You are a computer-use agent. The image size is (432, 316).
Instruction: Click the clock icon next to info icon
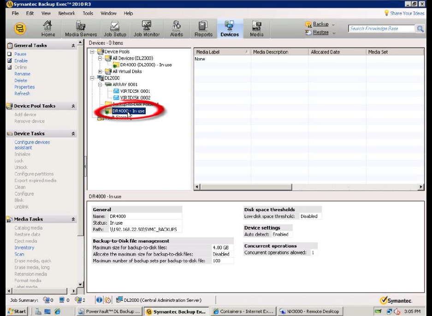tap(108, 300)
